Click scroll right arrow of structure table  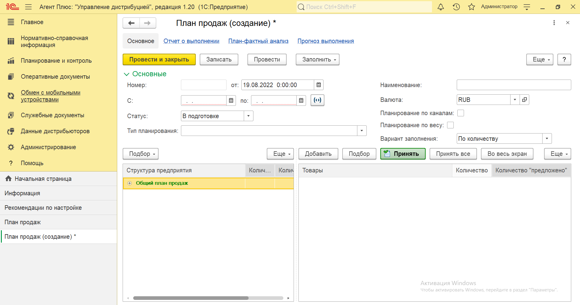click(x=288, y=298)
